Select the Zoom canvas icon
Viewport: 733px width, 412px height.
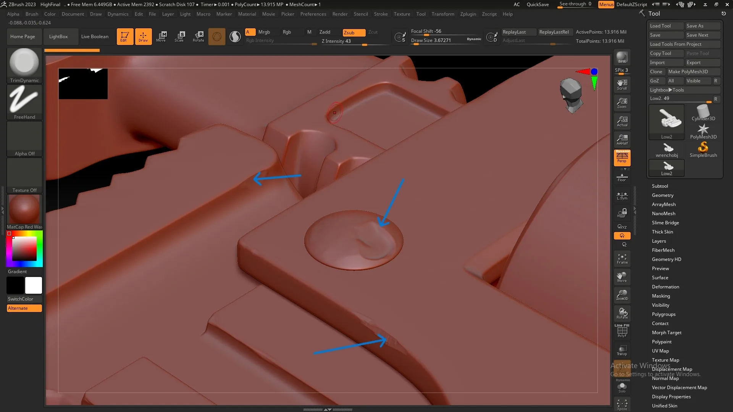(x=622, y=103)
